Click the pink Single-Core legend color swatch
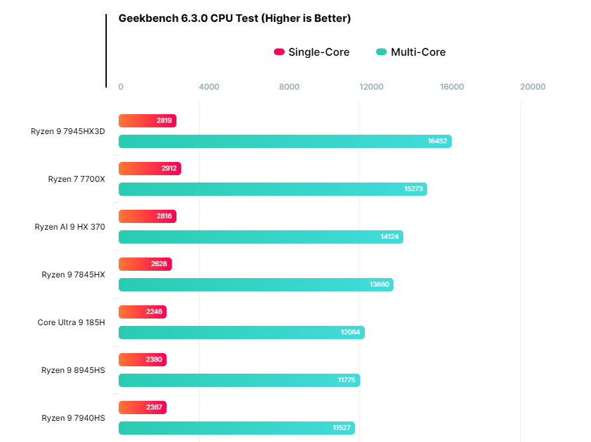 [279, 52]
